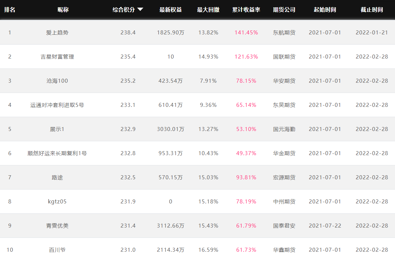
Task: Select the 61.73% return value
Action: click(x=246, y=250)
